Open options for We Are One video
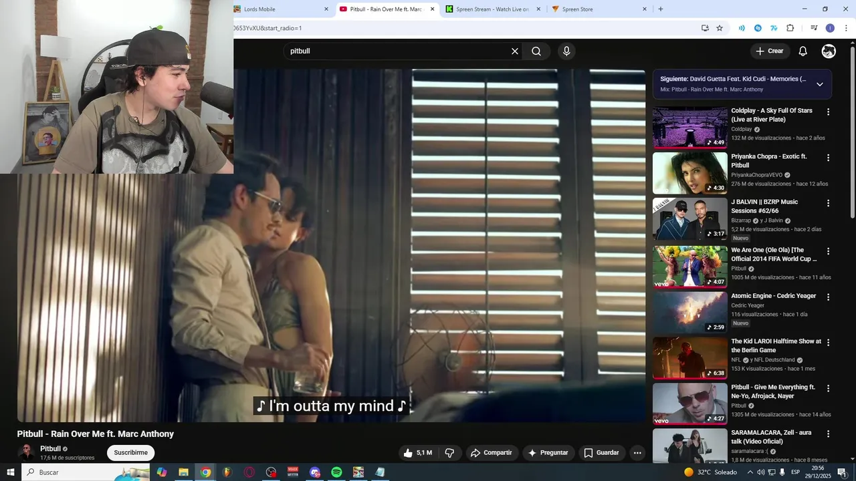Viewport: 856px width, 481px height. pyautogui.click(x=828, y=251)
